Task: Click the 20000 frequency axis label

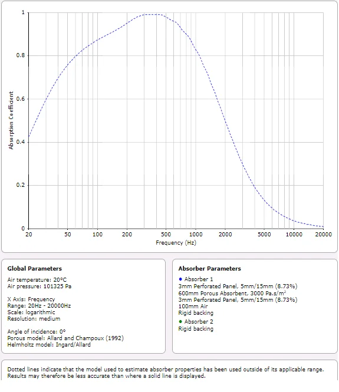Action: coord(324,235)
